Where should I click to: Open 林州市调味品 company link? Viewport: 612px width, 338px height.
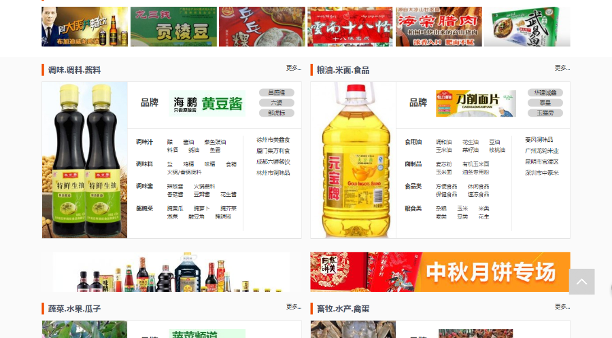[x=273, y=172]
